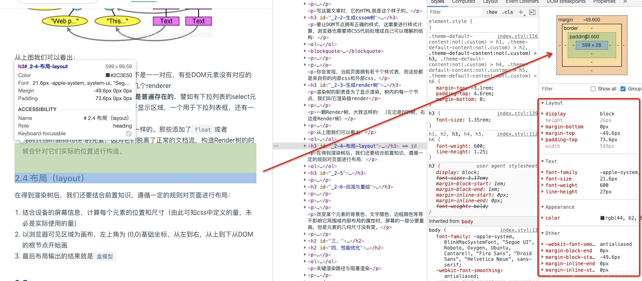Click the new style rule plus icon
Image resolution: width=642 pixels, height=281 pixels.
[521, 12]
